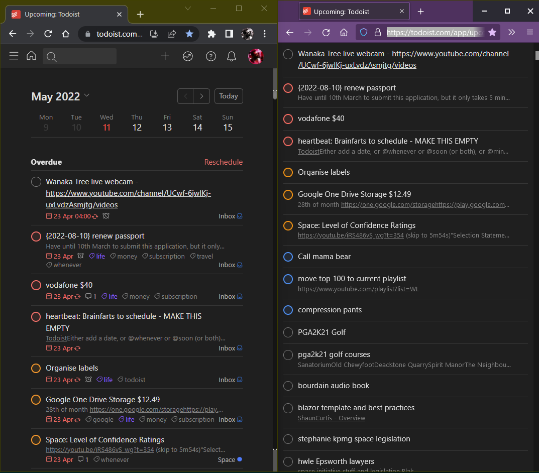Click Chrome bookmark star icon
The height and width of the screenshot is (473, 539).
click(x=189, y=34)
